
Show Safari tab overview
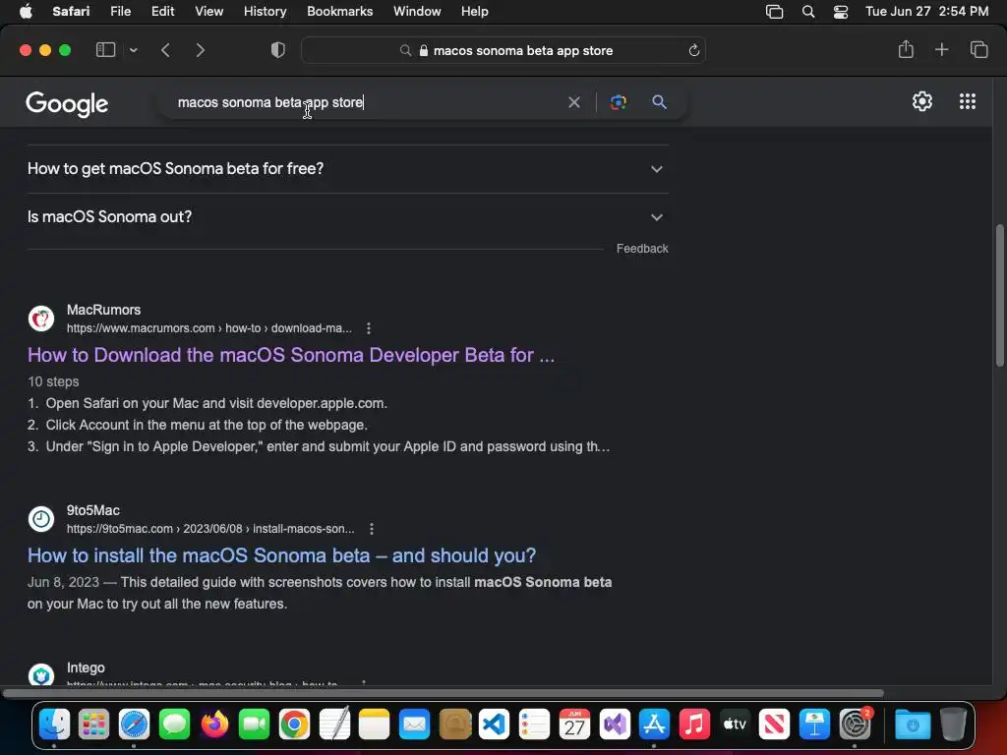978,49
